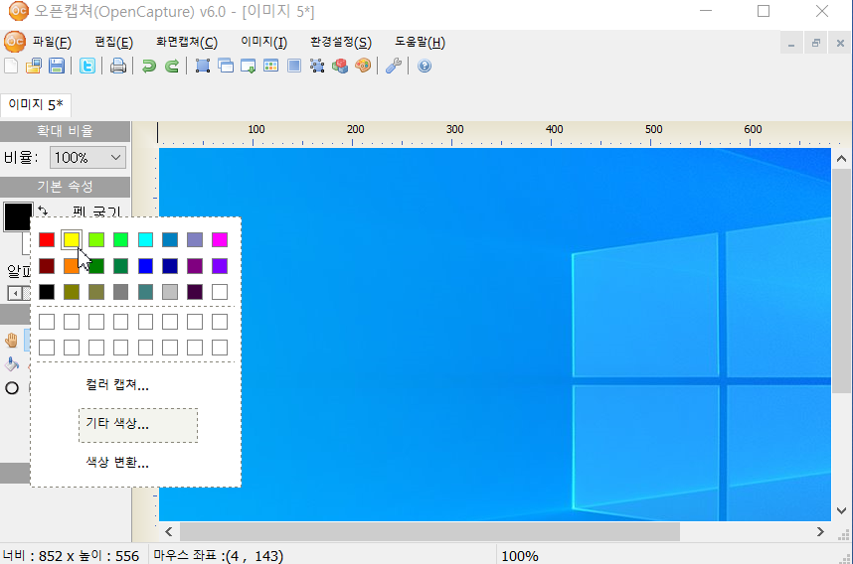853x564 pixels.
Task: Click the horizontal scrollbar left arrow
Action: click(x=169, y=531)
